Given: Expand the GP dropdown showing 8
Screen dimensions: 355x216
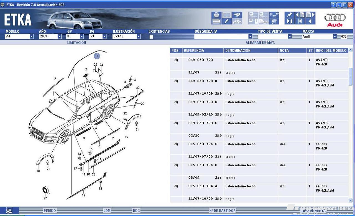Looking at the screenshot, I should click(x=81, y=36).
